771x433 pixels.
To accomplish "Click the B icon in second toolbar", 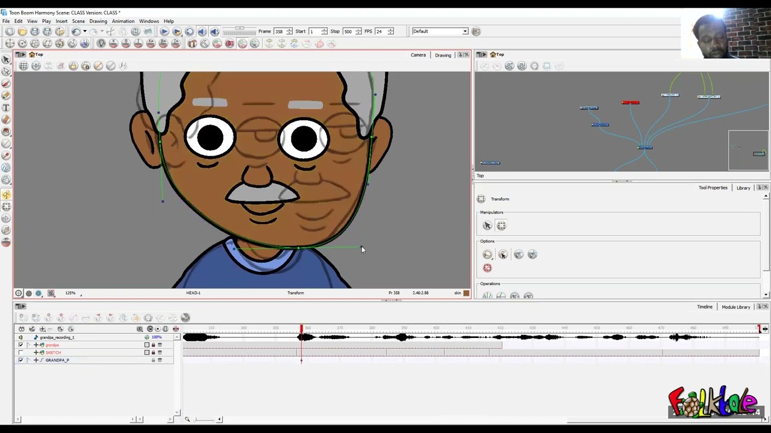I will [x=126, y=43].
